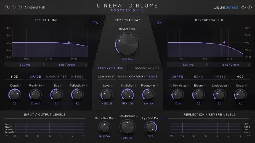Select the Space tab in Reflections
The width and height of the screenshot is (255, 143).
35,76
